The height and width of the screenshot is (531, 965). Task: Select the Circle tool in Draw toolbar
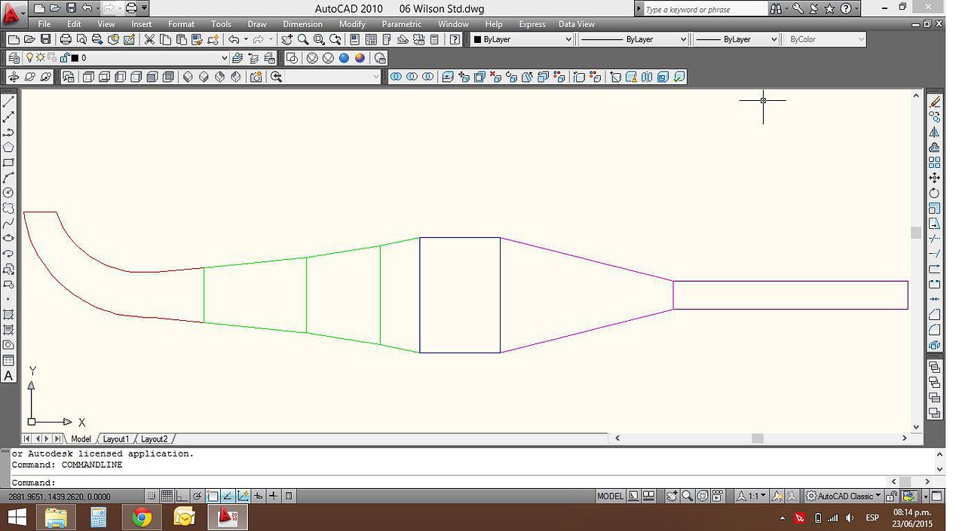(x=8, y=193)
